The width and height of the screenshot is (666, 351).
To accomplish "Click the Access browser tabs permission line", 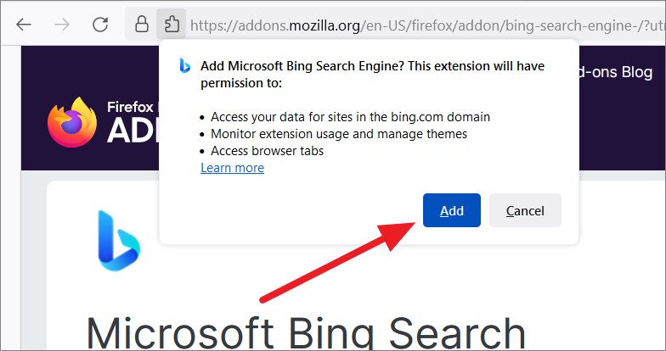I will pos(267,151).
